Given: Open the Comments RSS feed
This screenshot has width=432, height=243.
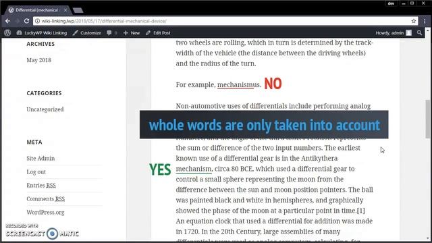Looking at the screenshot, I should 45,199.
